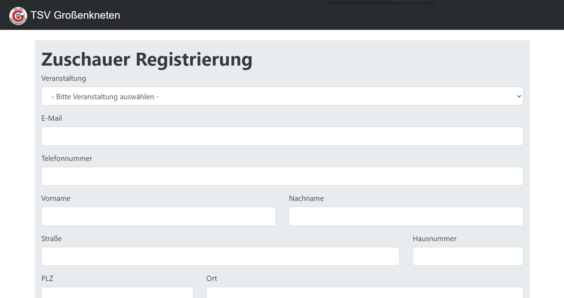
Task: Click the Straße input field
Action: coord(220,256)
